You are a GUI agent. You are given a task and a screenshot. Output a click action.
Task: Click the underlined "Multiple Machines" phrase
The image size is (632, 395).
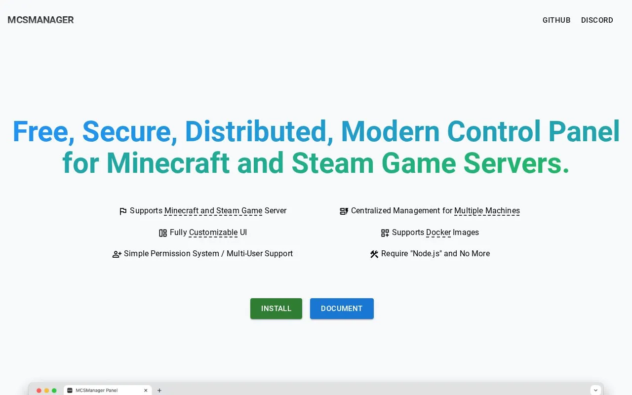pos(487,211)
